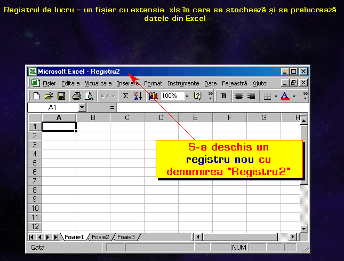Click the Undo arrow icon
344x261 pixels.
pos(105,96)
